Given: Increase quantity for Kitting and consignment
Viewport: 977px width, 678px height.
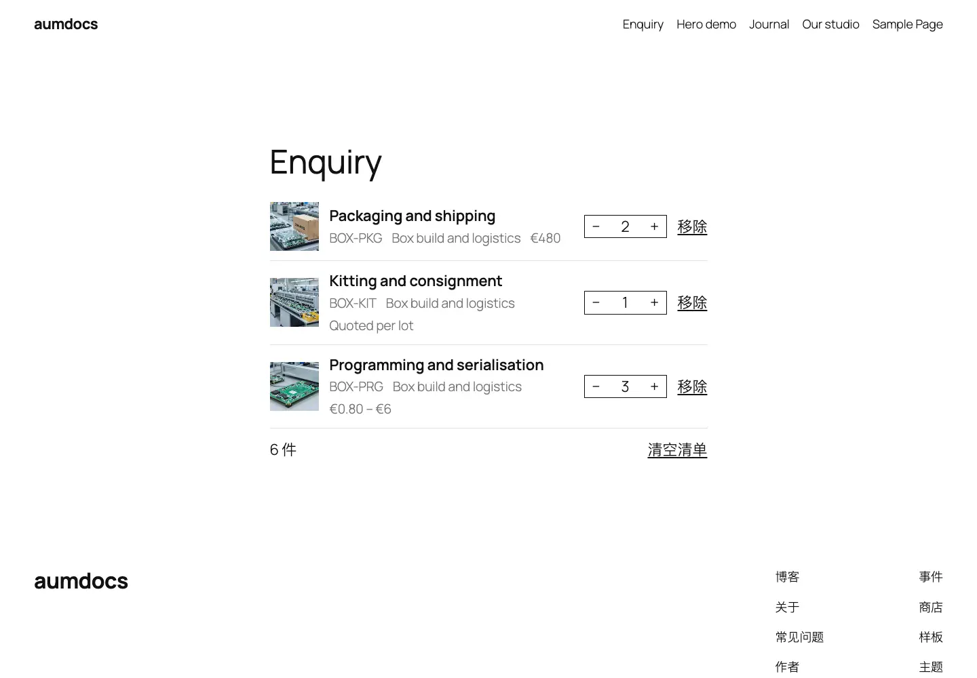Looking at the screenshot, I should coord(654,302).
